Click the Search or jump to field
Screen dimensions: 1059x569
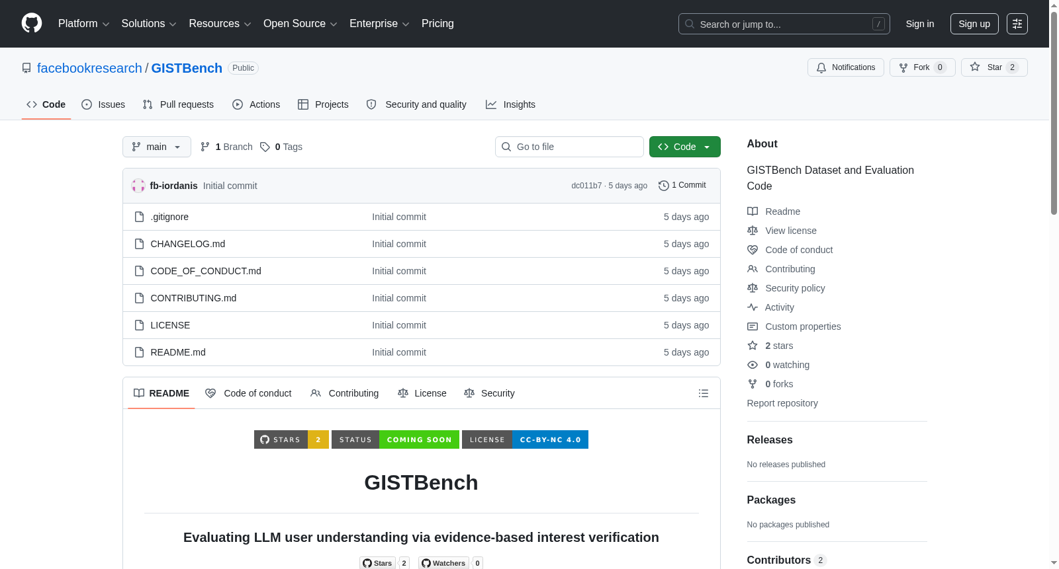pyautogui.click(x=784, y=24)
